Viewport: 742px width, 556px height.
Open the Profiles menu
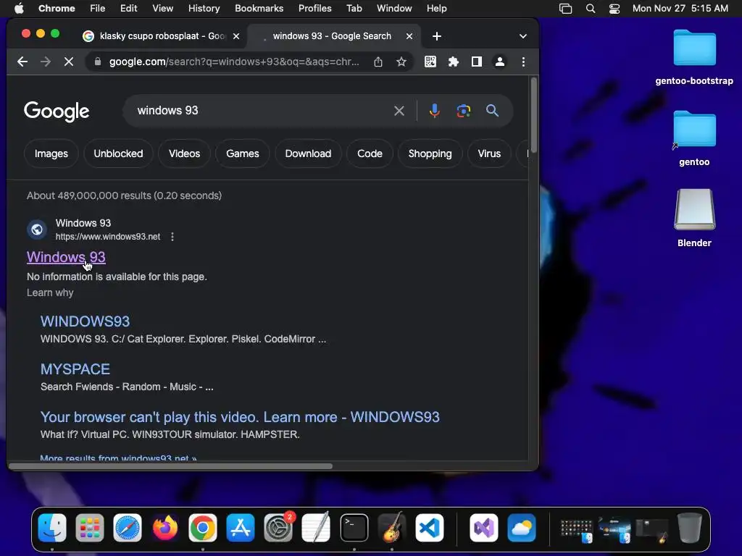[314, 8]
